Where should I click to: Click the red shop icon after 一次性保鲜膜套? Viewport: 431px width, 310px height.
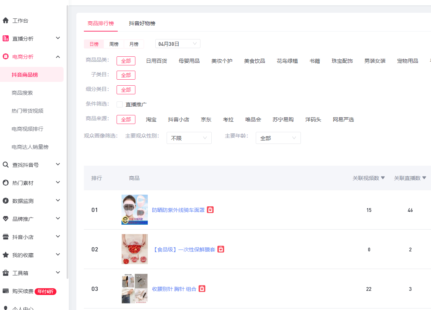click(x=221, y=249)
